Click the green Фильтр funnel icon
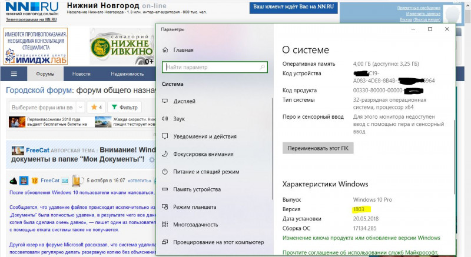This screenshot has width=471, height=257. pyautogui.click(x=114, y=107)
